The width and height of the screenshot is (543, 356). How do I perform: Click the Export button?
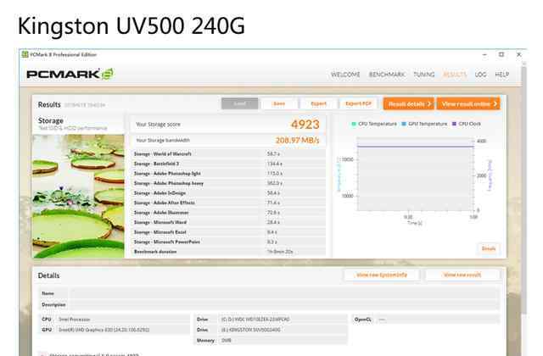[x=319, y=103]
